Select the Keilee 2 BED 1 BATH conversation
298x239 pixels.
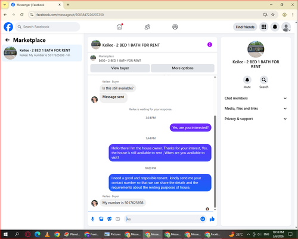point(42,53)
